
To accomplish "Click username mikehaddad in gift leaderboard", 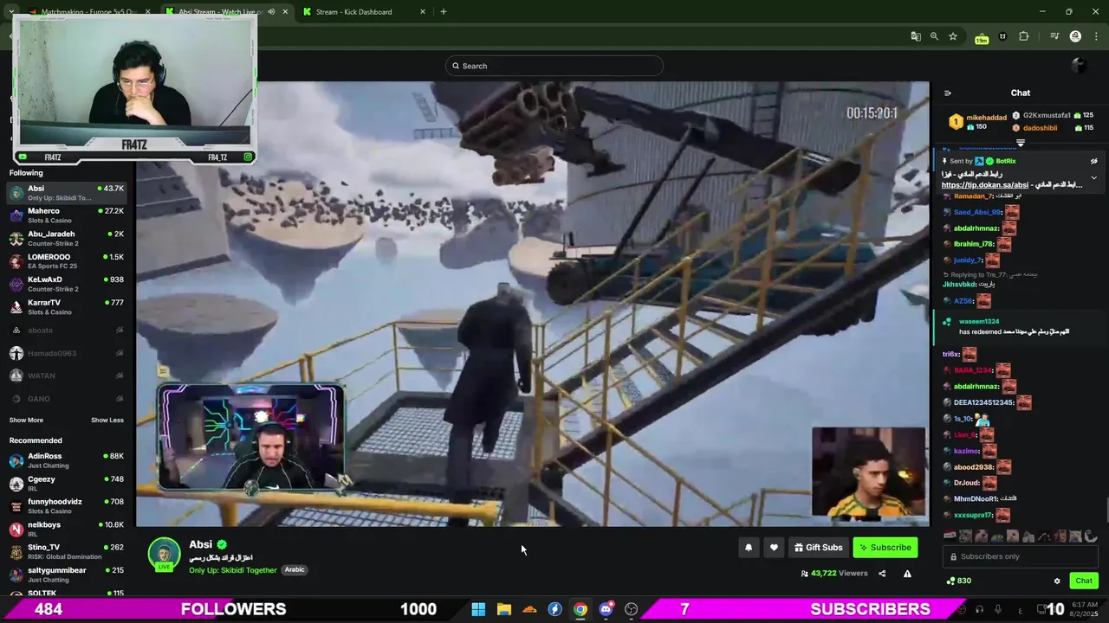I will (x=987, y=118).
